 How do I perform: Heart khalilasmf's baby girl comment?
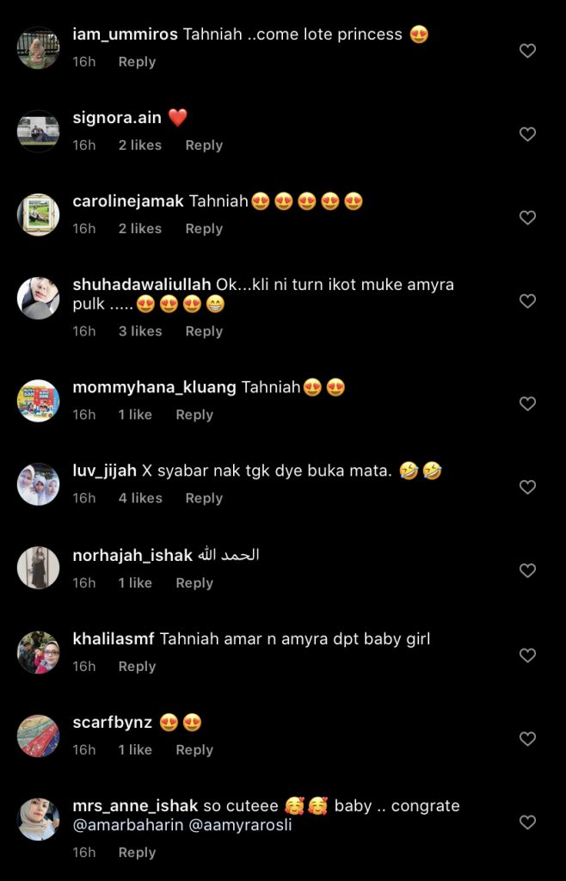point(527,656)
